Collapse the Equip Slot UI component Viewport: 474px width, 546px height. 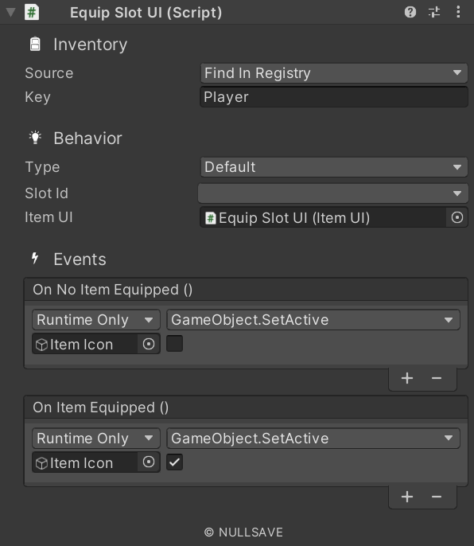[11, 12]
